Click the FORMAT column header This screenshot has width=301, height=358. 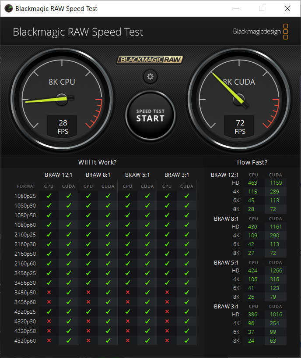(26, 186)
